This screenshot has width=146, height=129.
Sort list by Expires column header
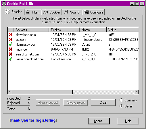(64, 30)
